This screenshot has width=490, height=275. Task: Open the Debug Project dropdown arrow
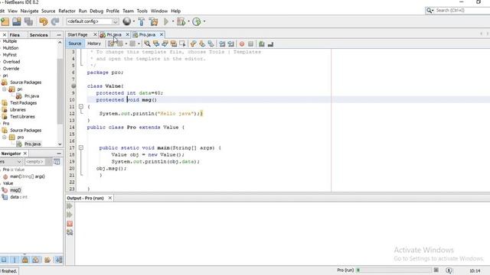[188, 21]
